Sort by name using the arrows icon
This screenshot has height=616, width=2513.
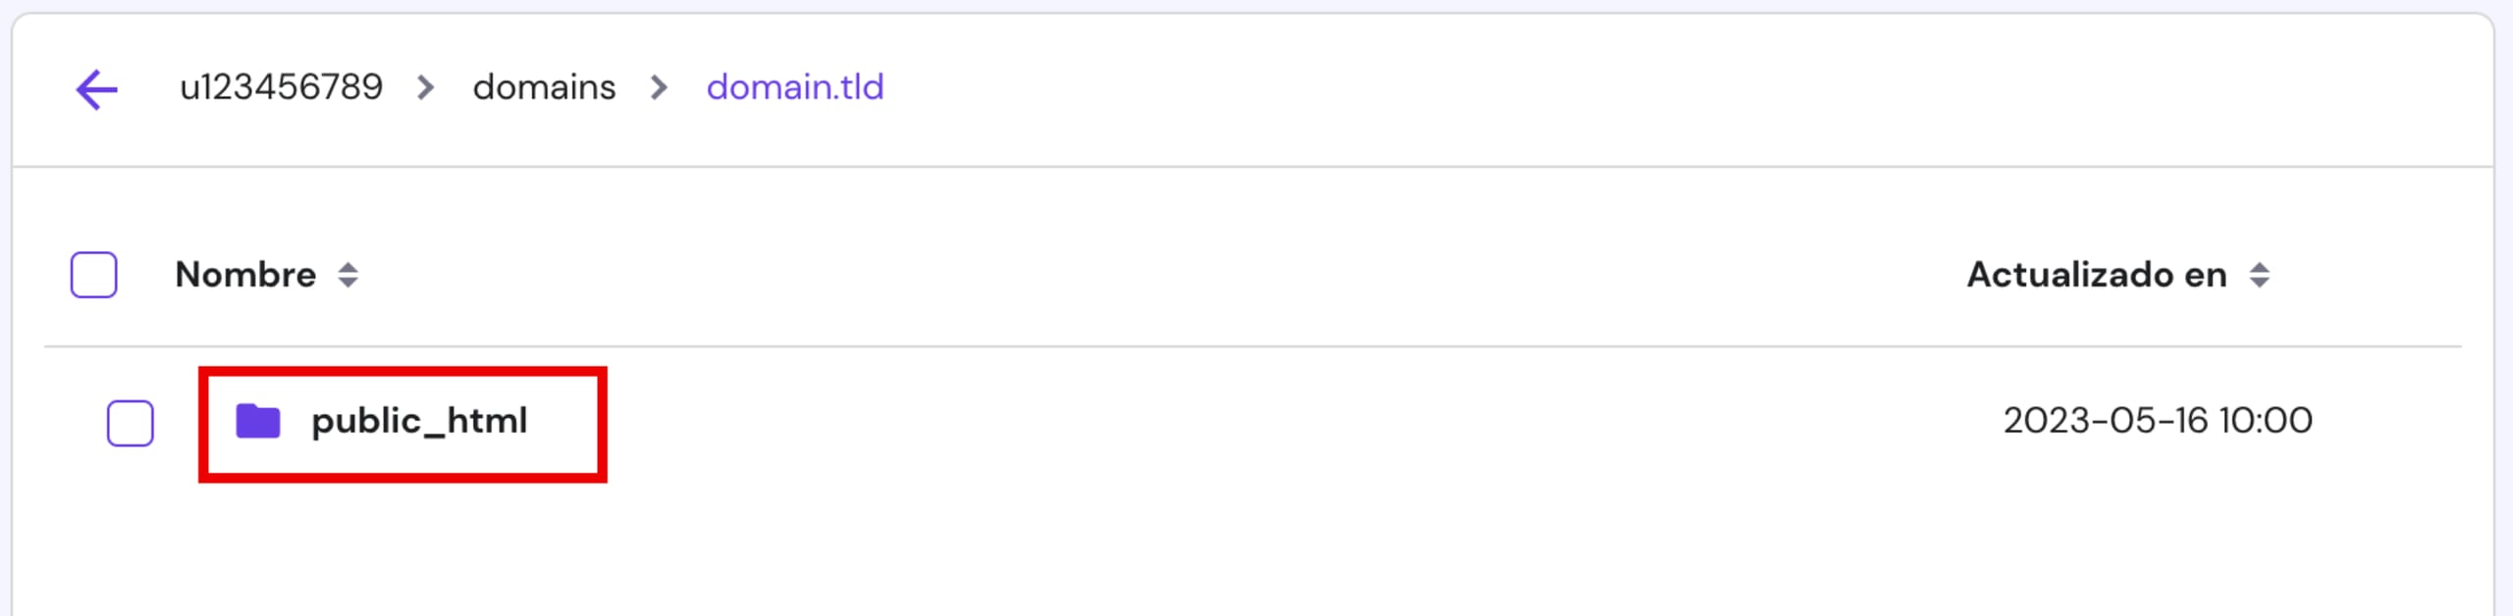348,275
